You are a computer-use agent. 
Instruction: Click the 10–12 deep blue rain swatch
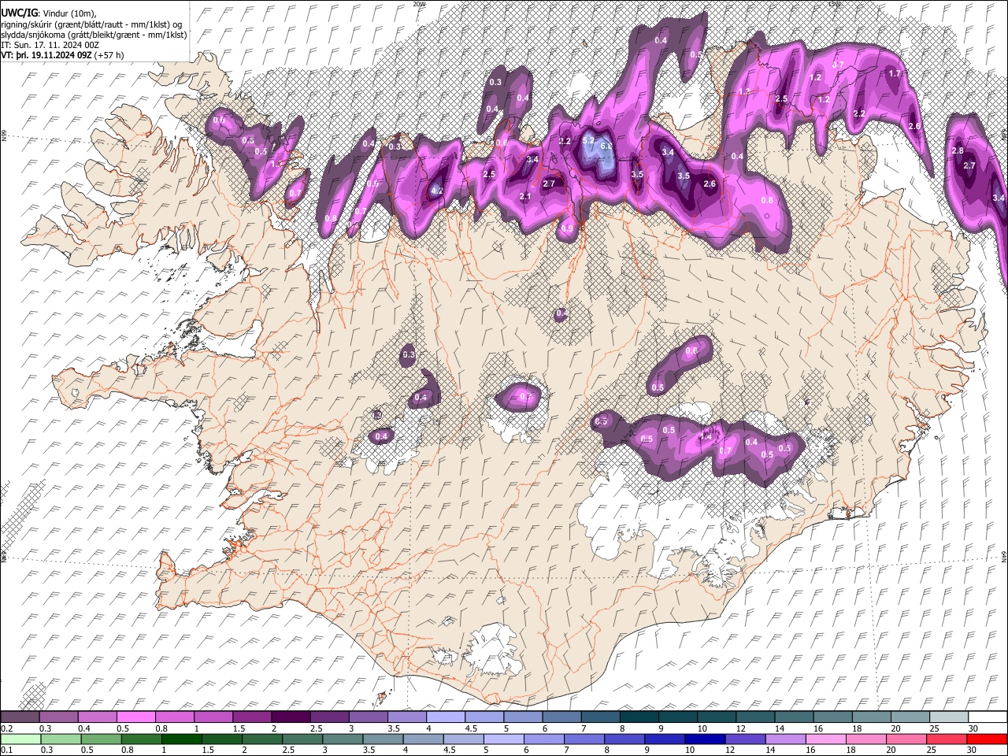tap(703, 739)
